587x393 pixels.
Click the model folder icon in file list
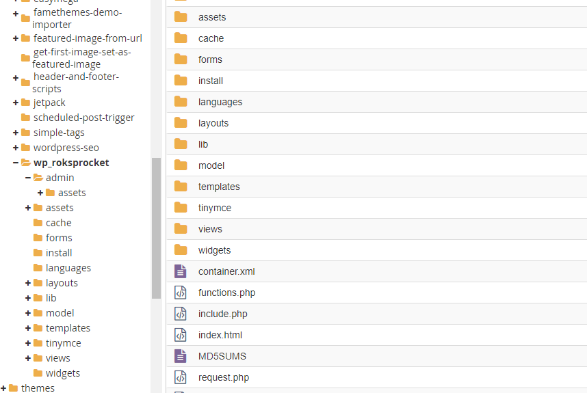pos(181,165)
